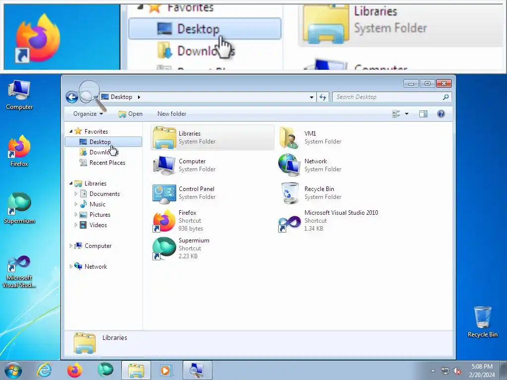
Task: Open recent pages dropdown next to Back button
Action: pyautogui.click(x=96, y=97)
